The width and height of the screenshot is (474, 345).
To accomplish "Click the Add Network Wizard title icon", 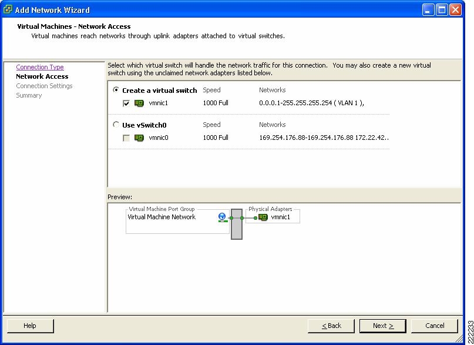I will pos(8,9).
